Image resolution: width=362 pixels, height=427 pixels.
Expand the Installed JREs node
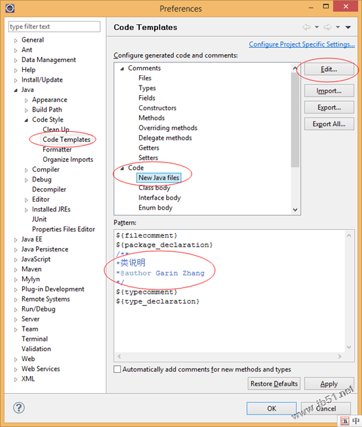[26, 210]
